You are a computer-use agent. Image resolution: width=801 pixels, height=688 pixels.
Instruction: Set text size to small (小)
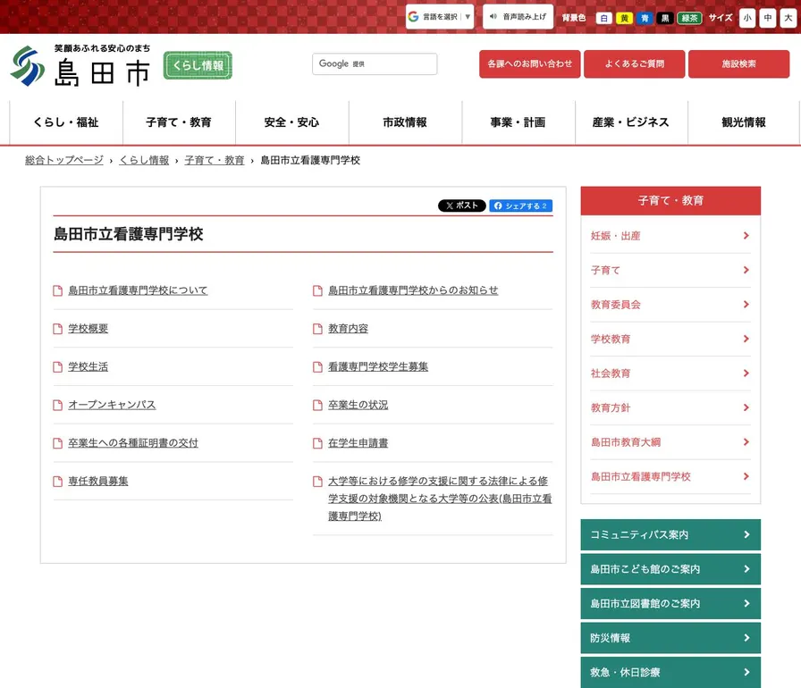[747, 18]
